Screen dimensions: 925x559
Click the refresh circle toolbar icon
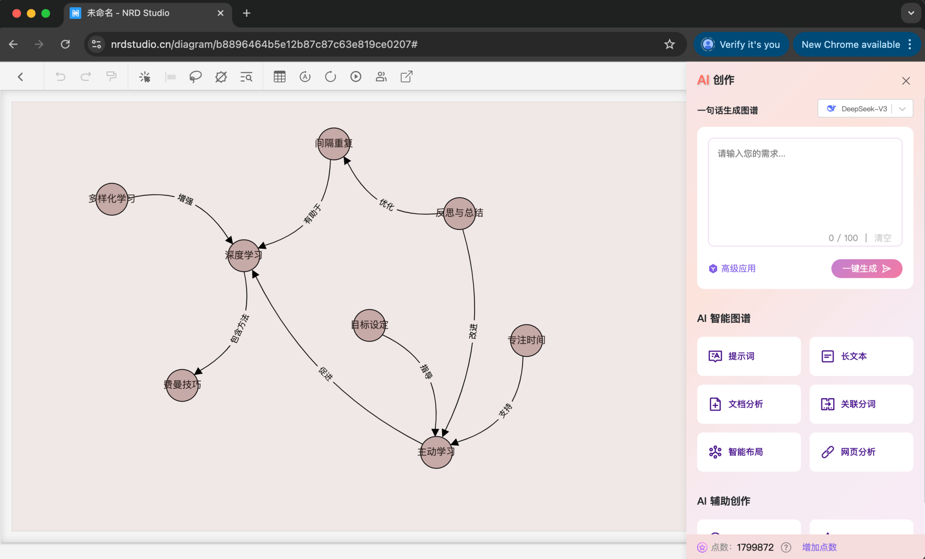coord(331,77)
